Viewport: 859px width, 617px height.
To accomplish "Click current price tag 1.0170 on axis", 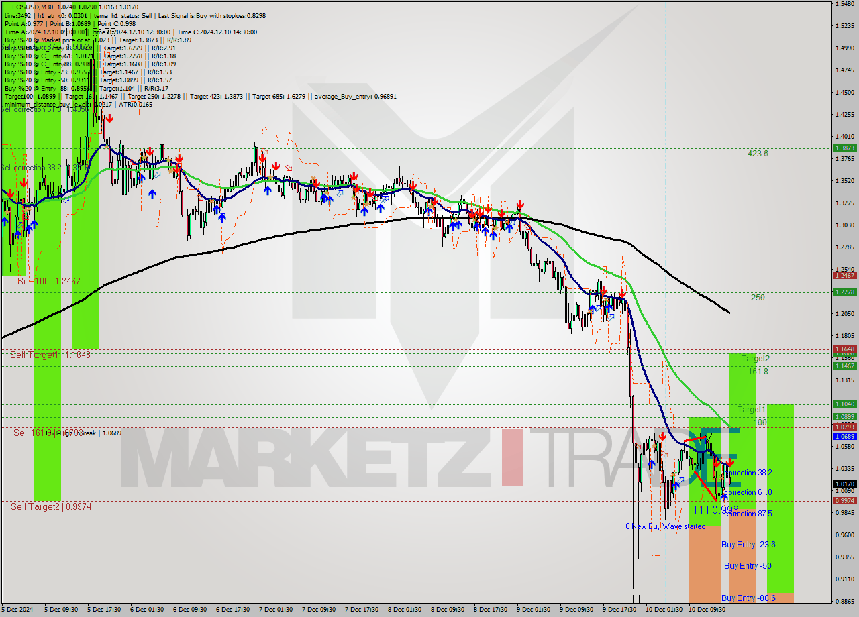I will pos(844,484).
